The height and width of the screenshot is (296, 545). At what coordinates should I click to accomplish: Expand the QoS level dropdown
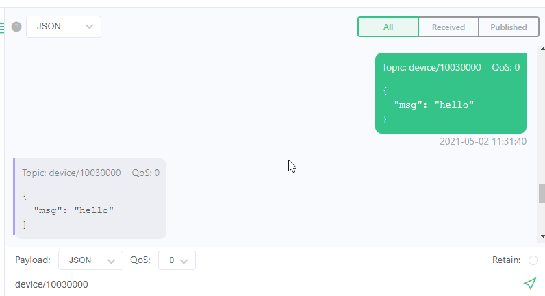tap(177, 260)
